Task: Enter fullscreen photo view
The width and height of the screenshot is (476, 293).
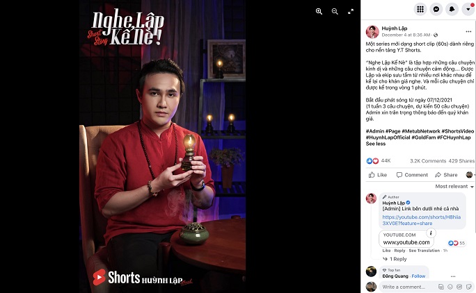Action: coord(351,12)
